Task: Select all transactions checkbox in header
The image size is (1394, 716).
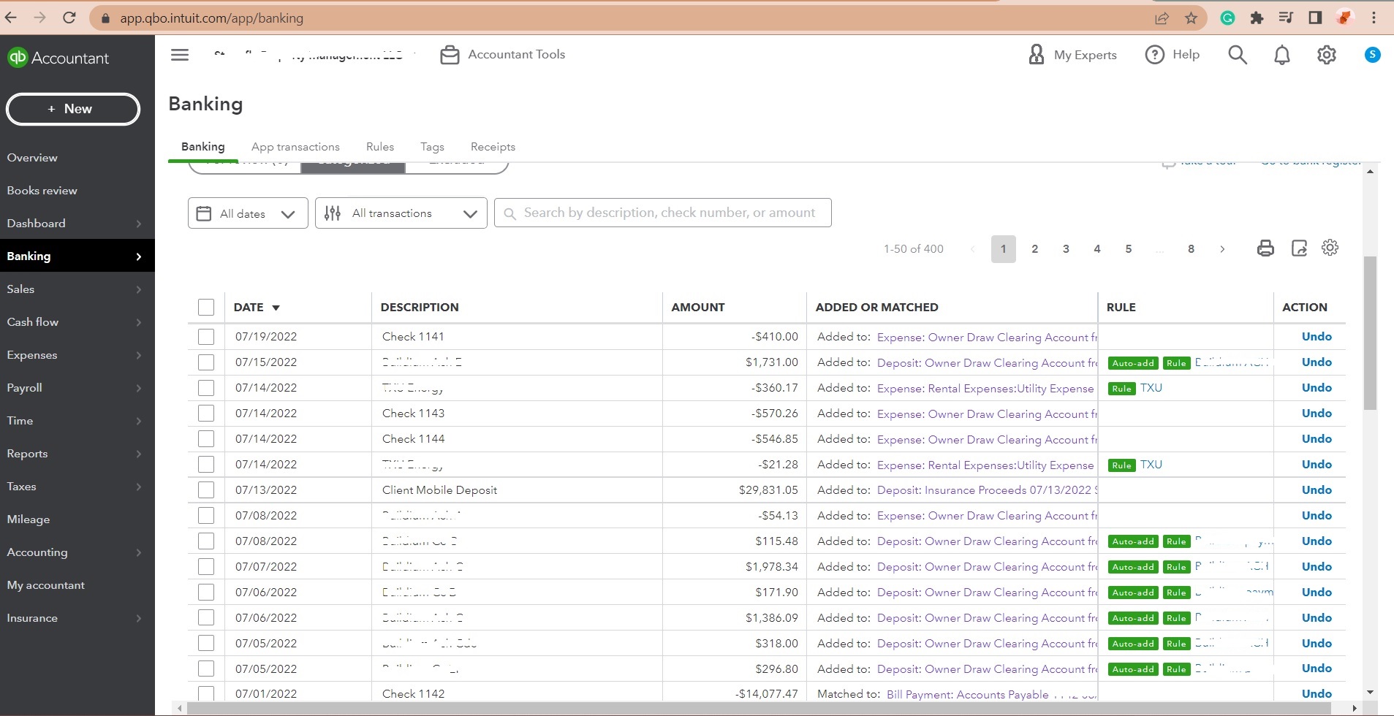Action: pos(206,308)
